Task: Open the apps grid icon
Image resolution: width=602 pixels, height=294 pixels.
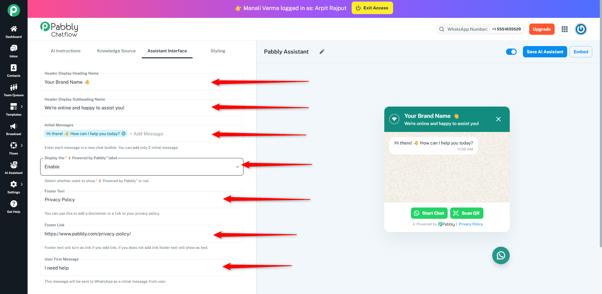Action: [x=565, y=29]
